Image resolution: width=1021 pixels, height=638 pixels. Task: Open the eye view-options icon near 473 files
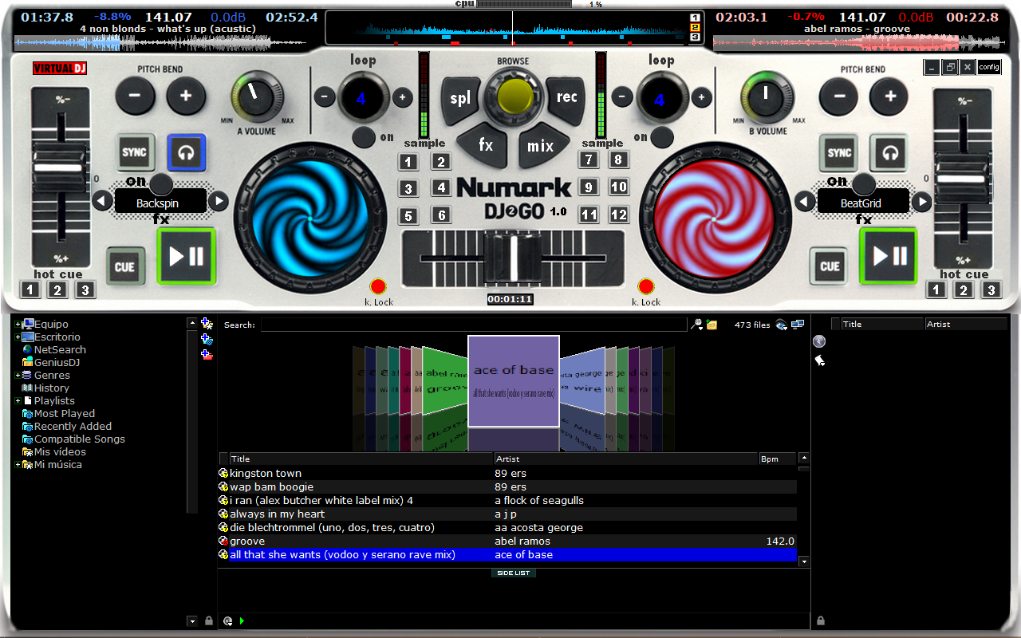(x=779, y=325)
